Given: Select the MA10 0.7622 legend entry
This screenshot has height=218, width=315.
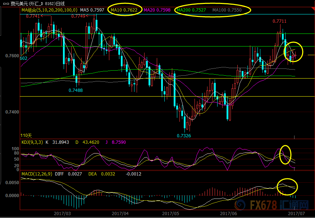Looking at the screenshot, I should coord(124,10).
